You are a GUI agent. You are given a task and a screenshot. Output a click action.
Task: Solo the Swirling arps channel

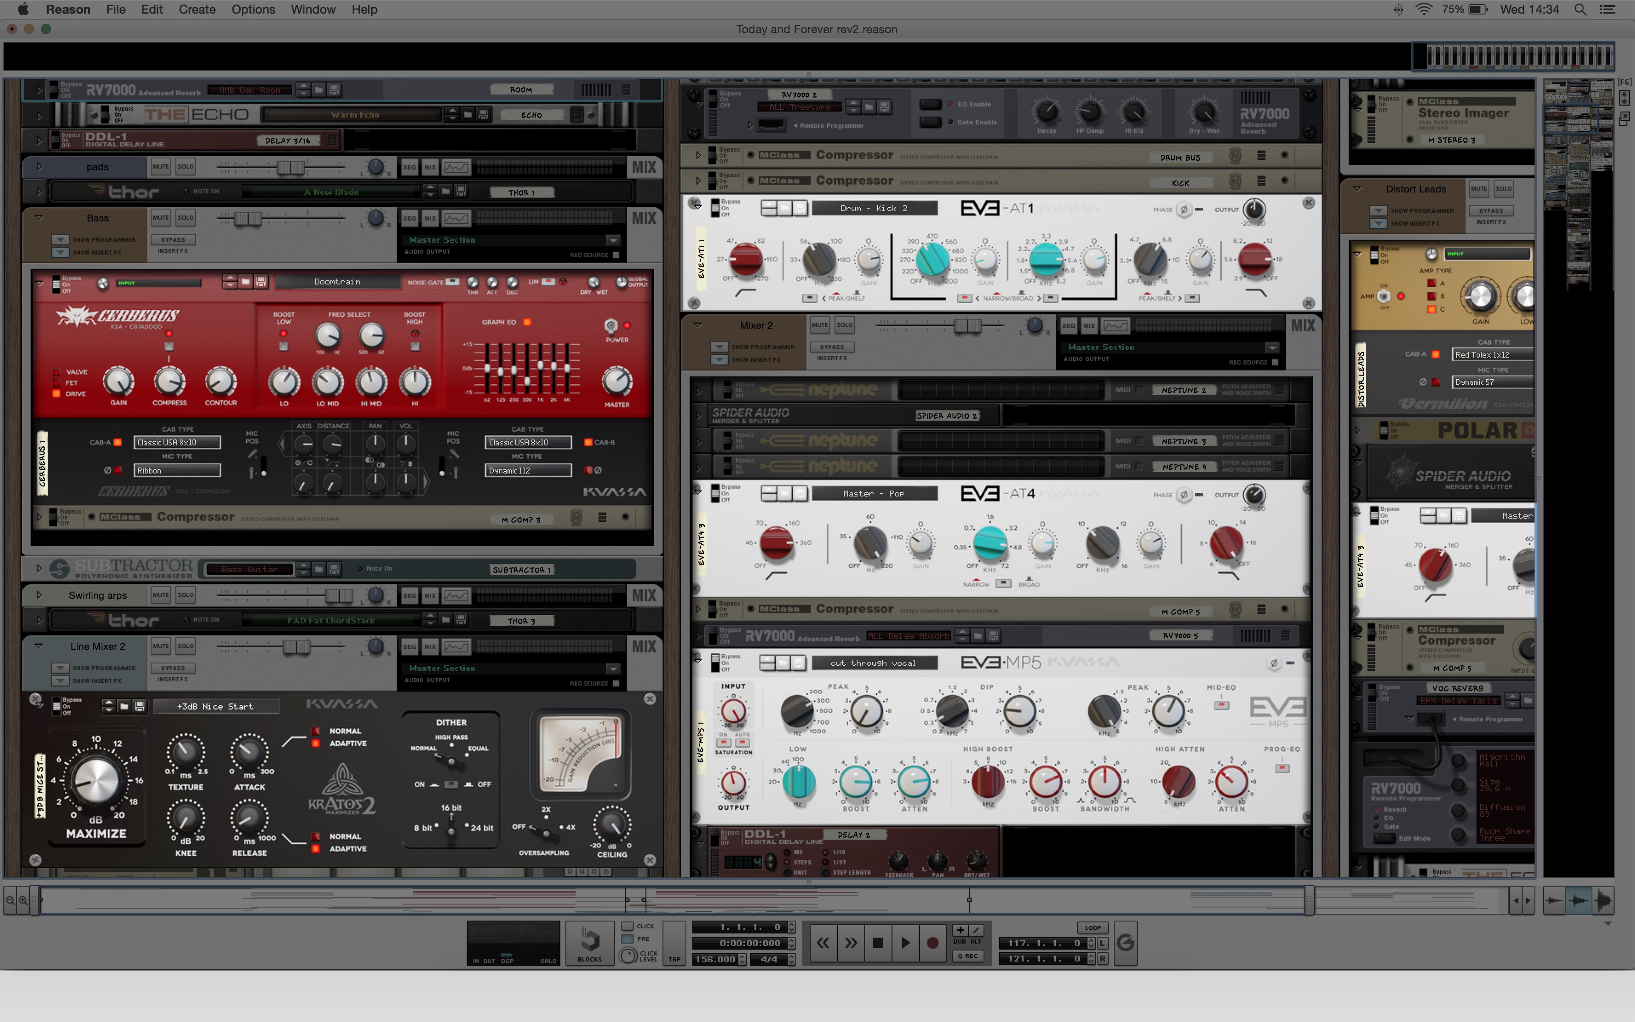(186, 595)
